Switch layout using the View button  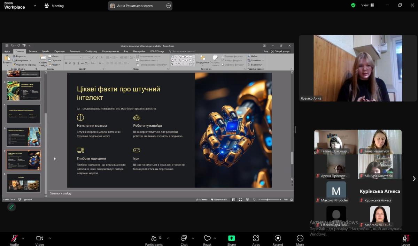coord(367,5)
